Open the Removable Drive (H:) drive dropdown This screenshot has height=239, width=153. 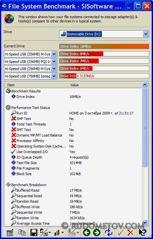[146, 34]
